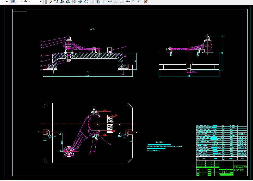
Task: Open the leftmost toolbar dropdown arrow
Action: 7,2
